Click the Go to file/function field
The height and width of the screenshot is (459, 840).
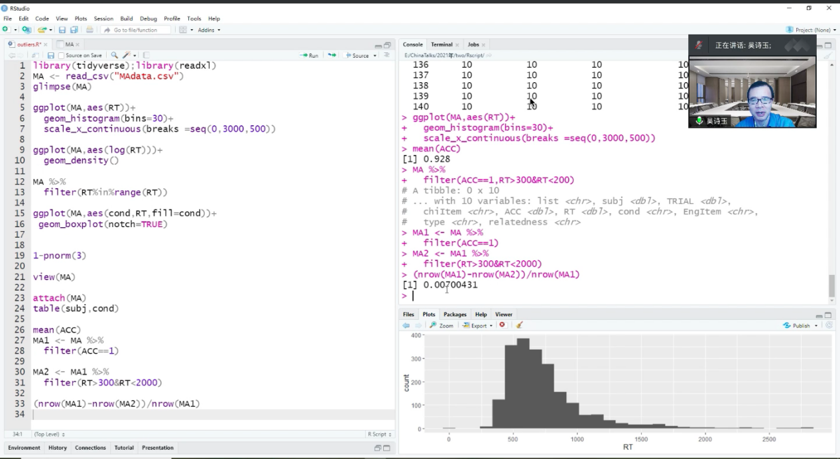click(x=135, y=30)
